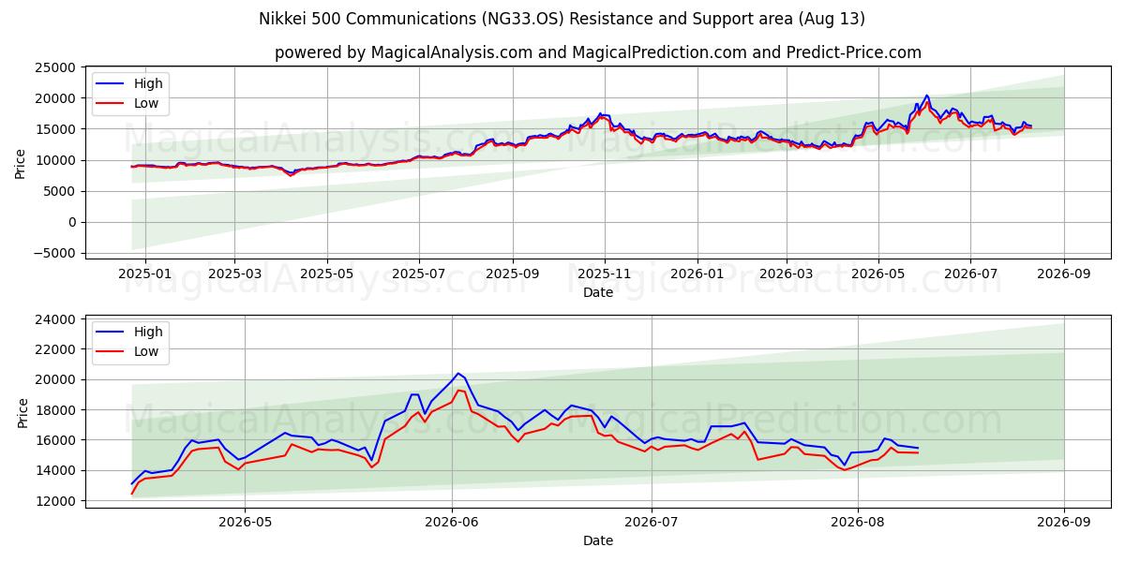Click the chart title mentioning Nikkei 500 Communications

[x=562, y=19]
